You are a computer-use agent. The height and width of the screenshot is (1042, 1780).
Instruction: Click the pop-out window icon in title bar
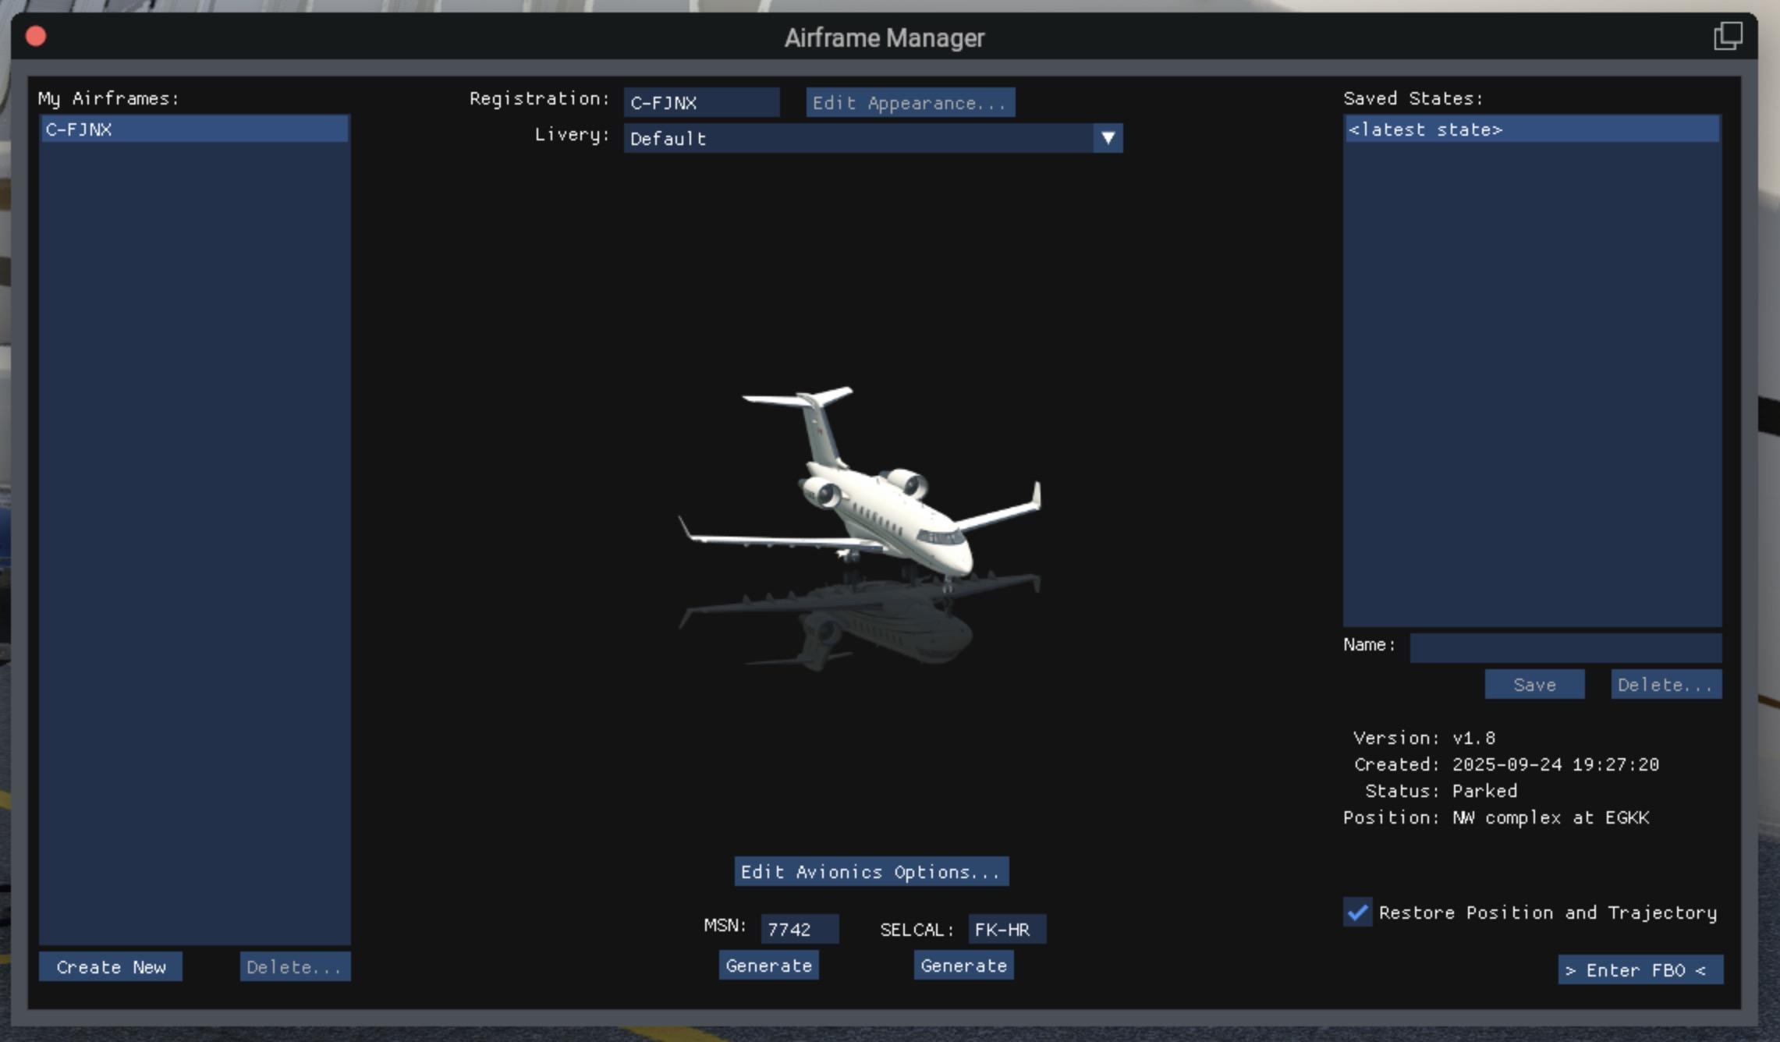coord(1727,36)
